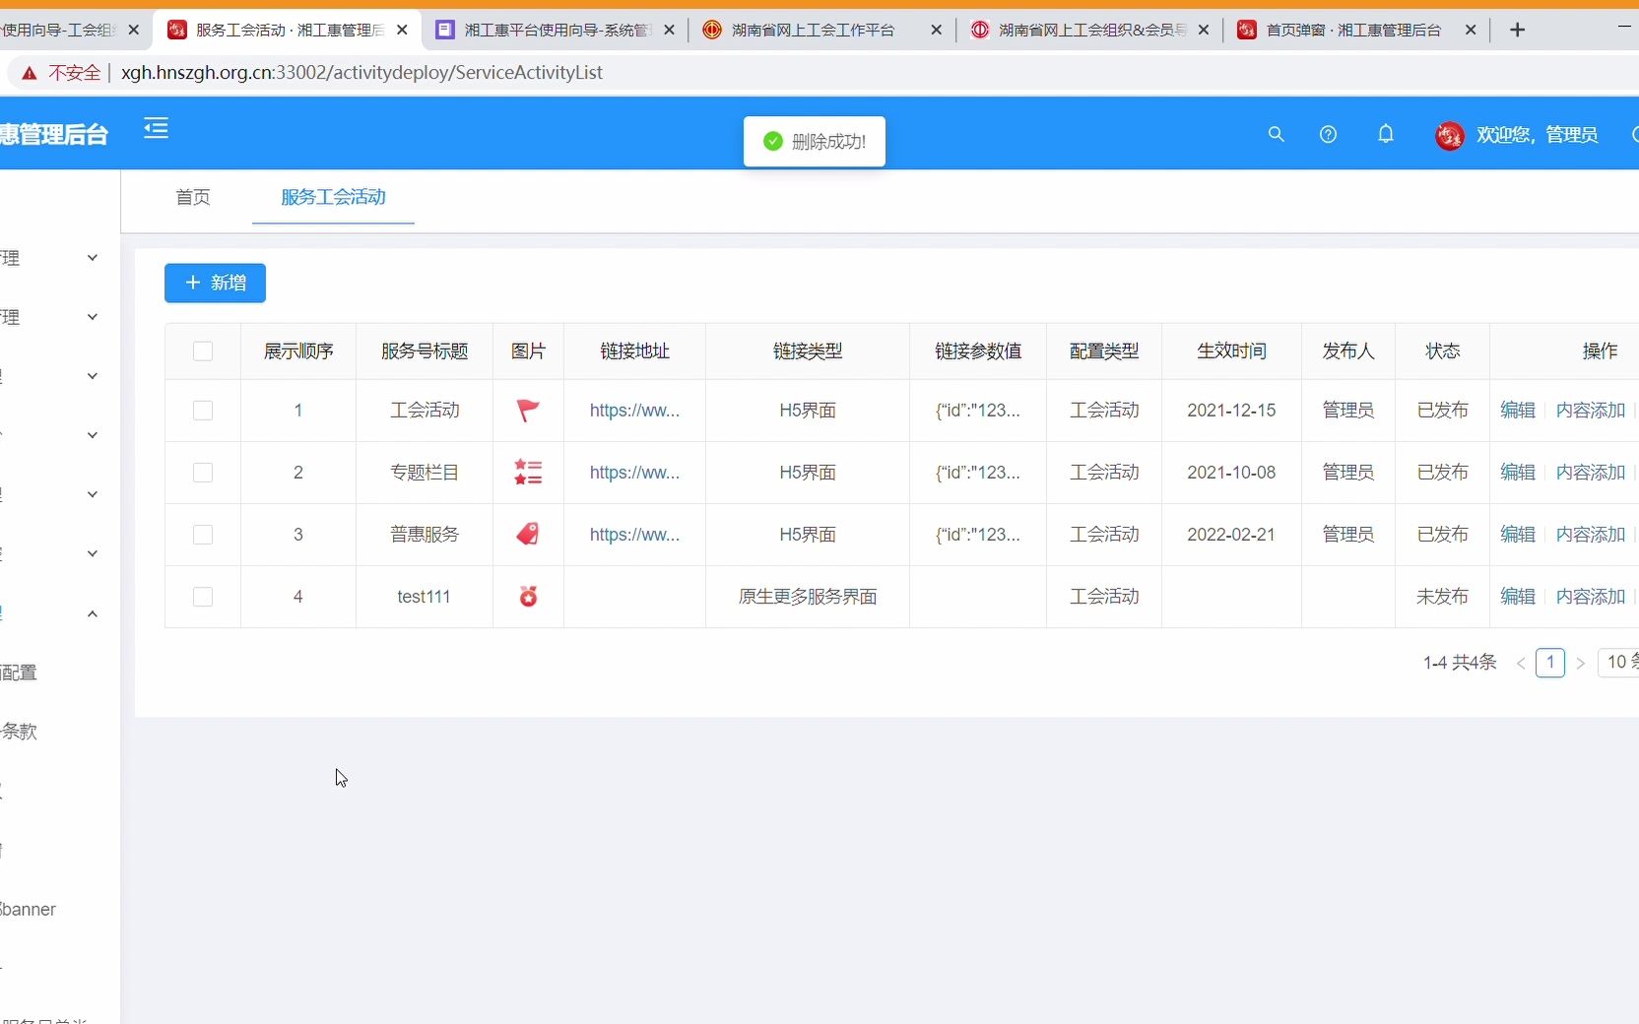Switch to the 首页 page tab
This screenshot has width=1639, height=1024.
tap(193, 197)
